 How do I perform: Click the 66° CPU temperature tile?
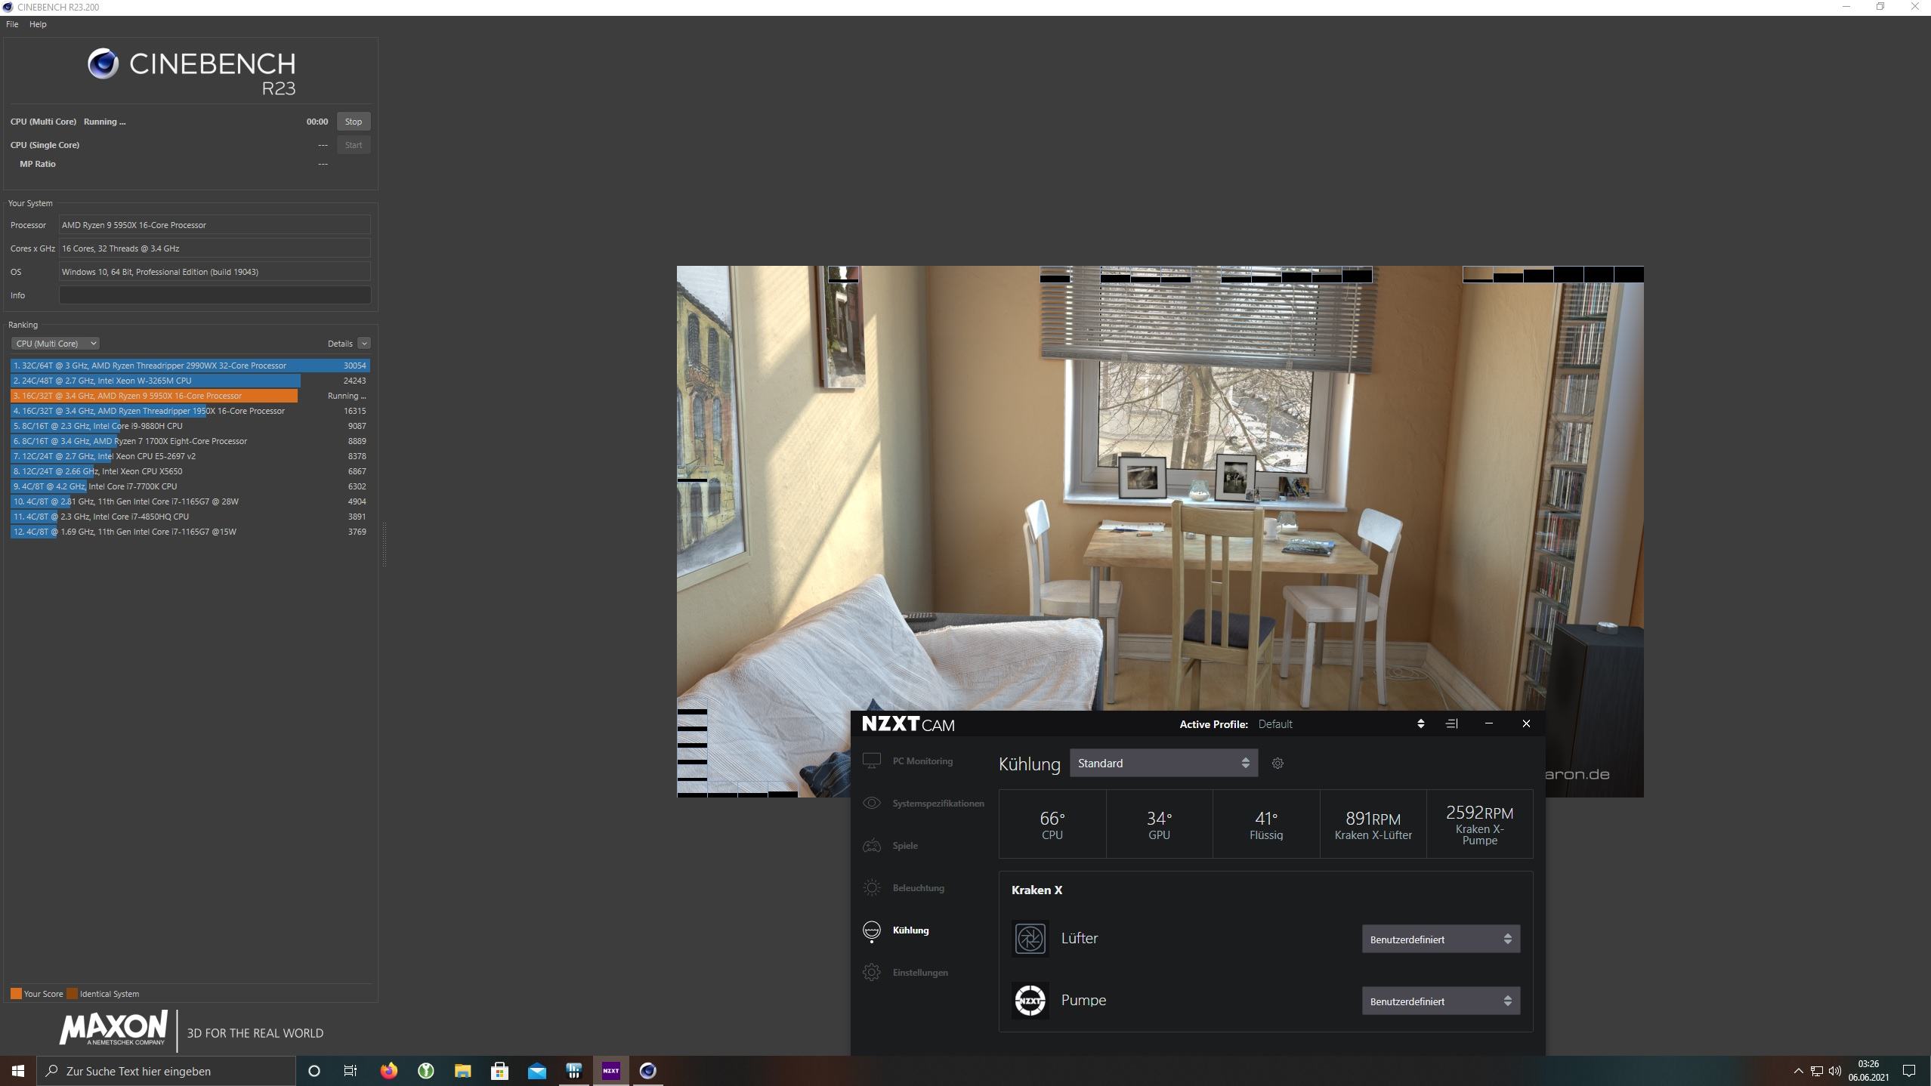pos(1052,824)
